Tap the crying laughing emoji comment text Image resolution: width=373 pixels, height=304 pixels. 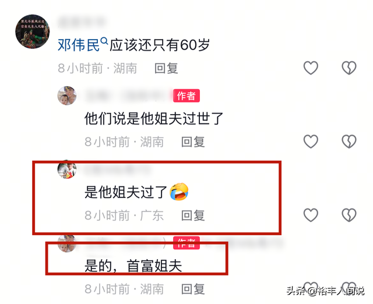136,192
